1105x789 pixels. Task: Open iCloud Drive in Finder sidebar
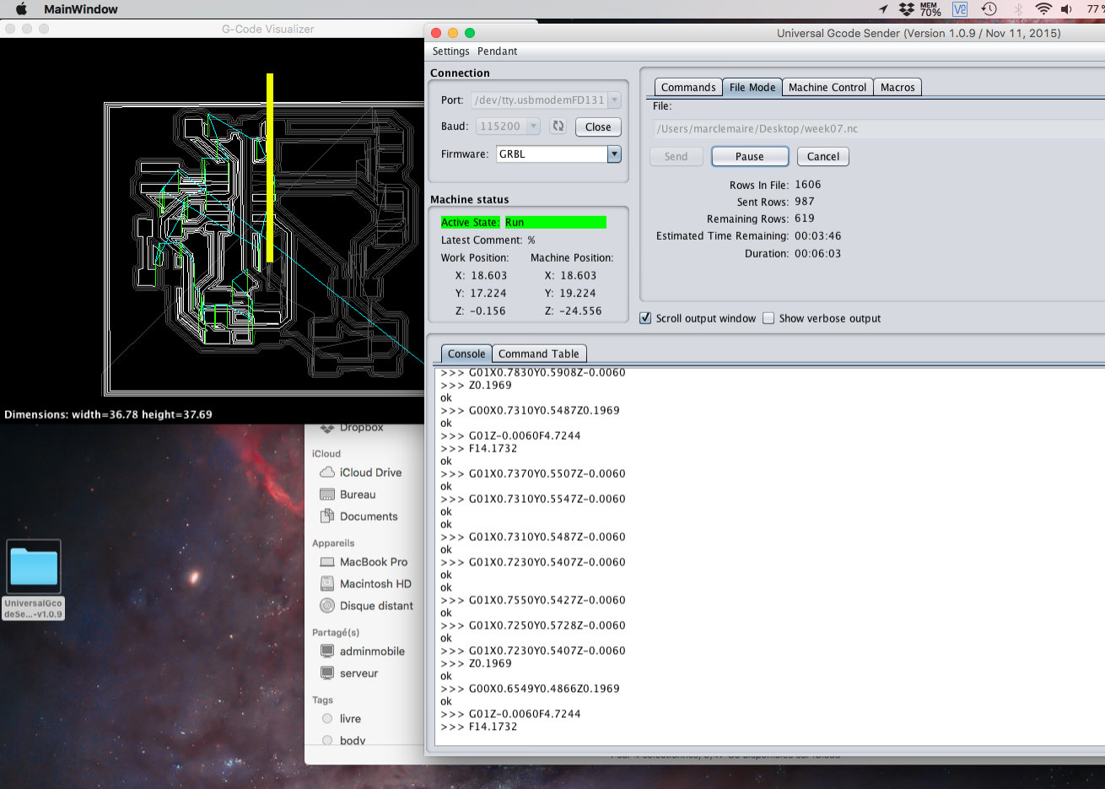[x=361, y=473]
